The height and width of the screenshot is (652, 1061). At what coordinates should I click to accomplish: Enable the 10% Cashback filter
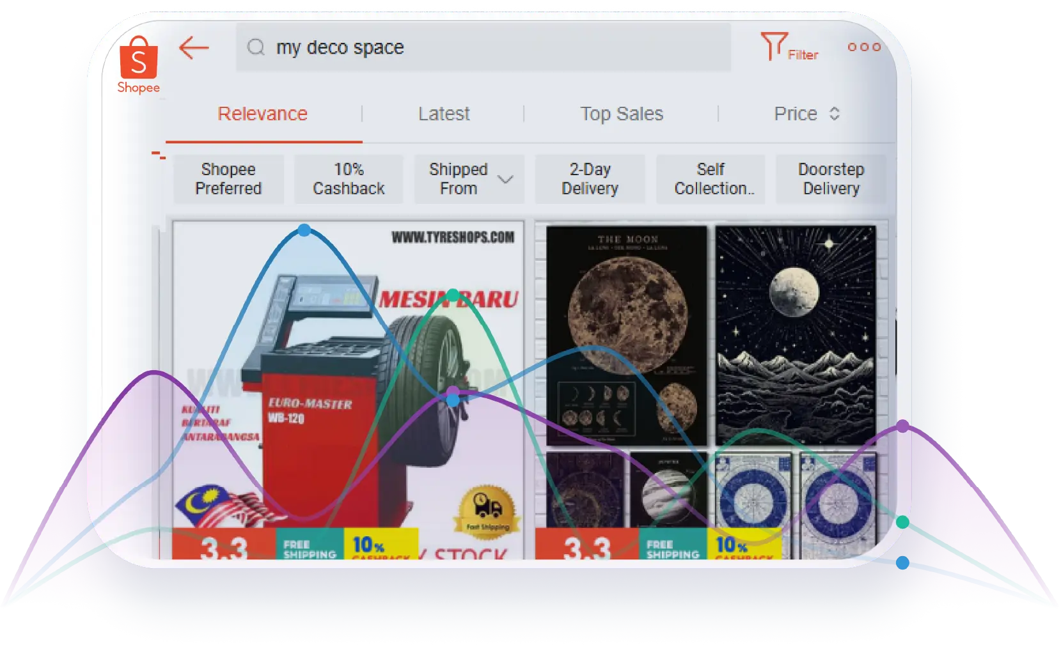point(349,179)
